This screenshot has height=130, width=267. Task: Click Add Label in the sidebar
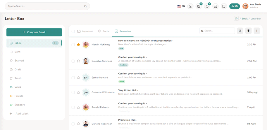22,114
